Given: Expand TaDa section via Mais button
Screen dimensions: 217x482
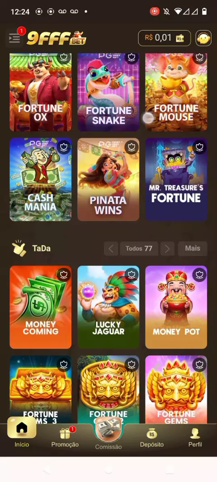Looking at the screenshot, I should 193,248.
